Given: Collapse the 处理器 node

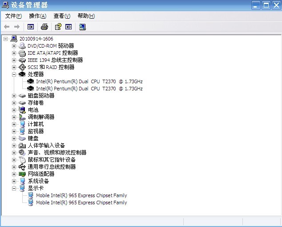Looking at the screenshot, I should point(14,74).
